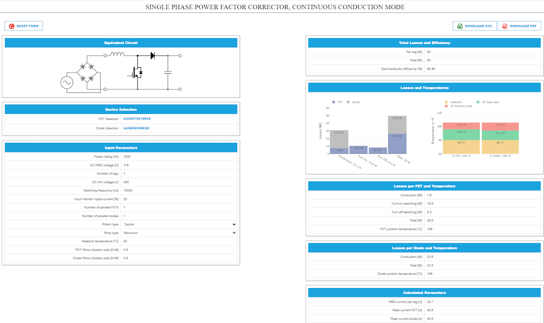Viewport: 544px width, 323px height.
Task: Click the inductor symbol in circuit
Action: 117,54
